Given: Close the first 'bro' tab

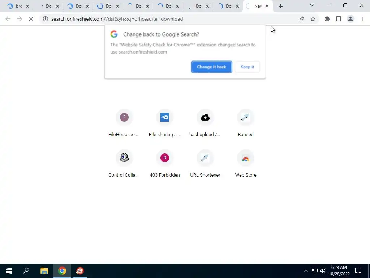Looking at the screenshot, I should tap(27, 6).
